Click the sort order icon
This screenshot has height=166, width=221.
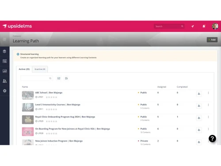66,78
